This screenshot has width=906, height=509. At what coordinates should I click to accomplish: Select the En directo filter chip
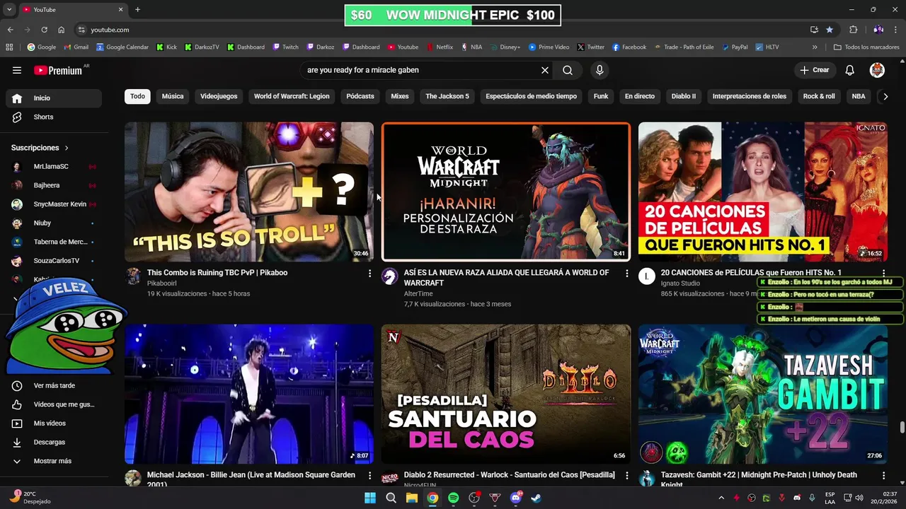coord(640,96)
